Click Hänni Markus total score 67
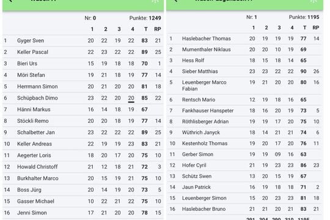This screenshot has width=330, height=220. (x=144, y=109)
